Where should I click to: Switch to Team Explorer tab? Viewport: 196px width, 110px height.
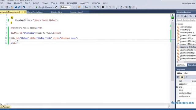point(192,65)
